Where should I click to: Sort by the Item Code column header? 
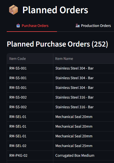click(30, 59)
